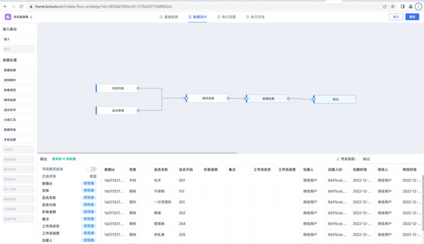This screenshot has width=424, height=244.
Task: Switch to the 数据设计 tab
Action: pos(198,17)
